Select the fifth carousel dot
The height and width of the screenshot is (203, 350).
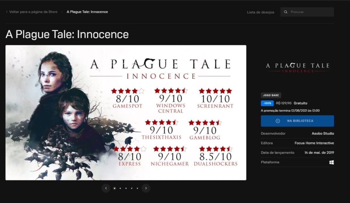click(137, 188)
